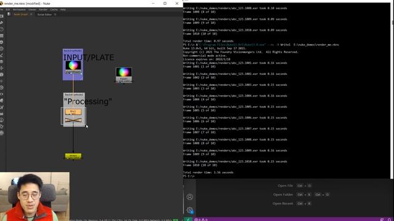The width and height of the screenshot is (394, 221).
Task: Open the AIR nodes toolbar menu
Action: click(2, 127)
